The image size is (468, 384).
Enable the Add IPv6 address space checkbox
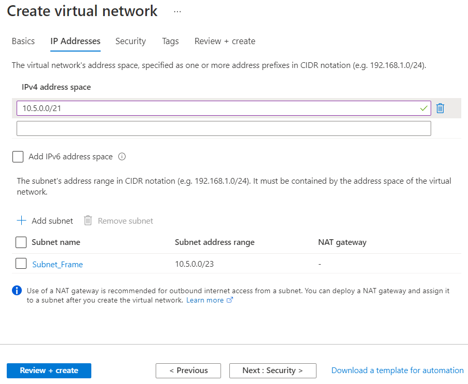[x=18, y=157]
